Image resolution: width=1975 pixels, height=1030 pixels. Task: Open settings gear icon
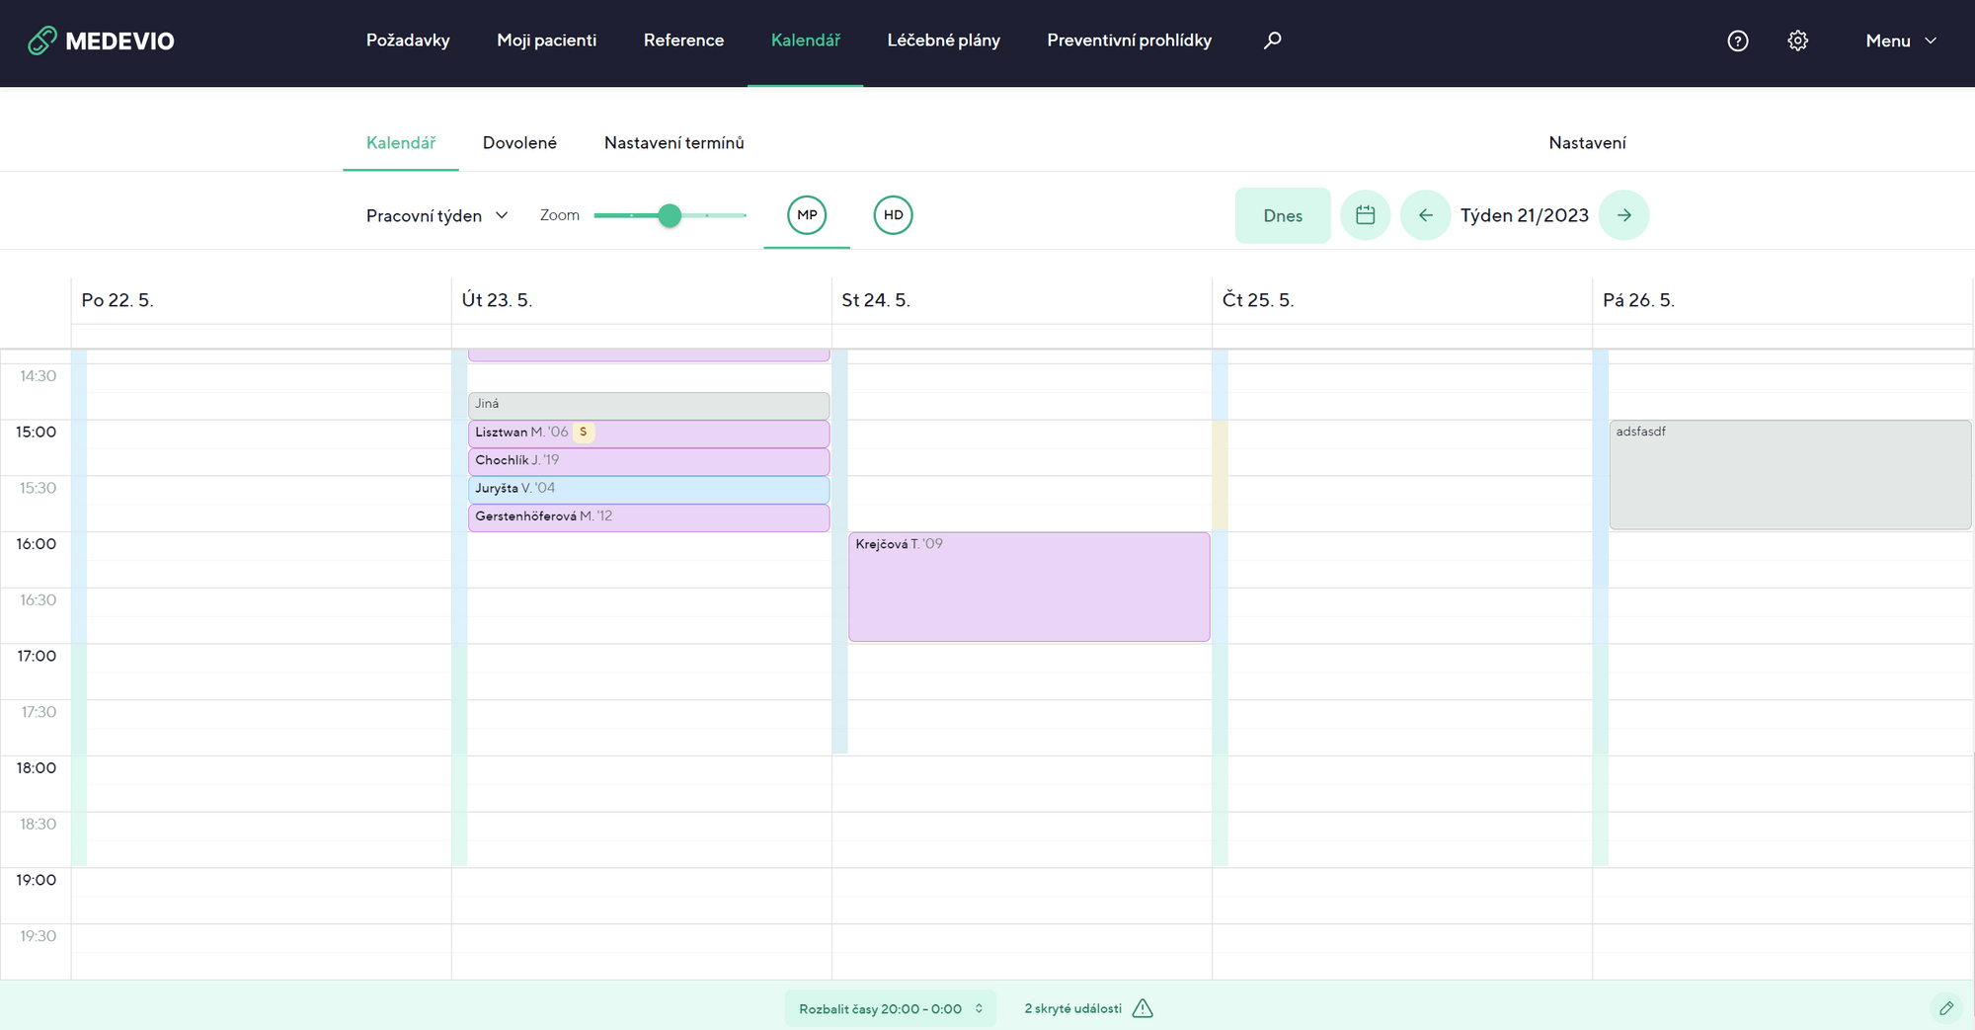coord(1797,40)
